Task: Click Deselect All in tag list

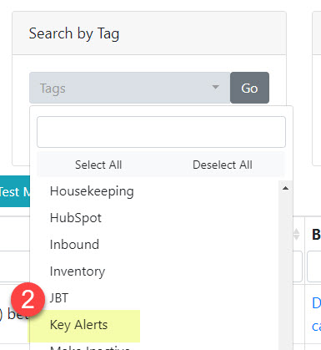Action: pyautogui.click(x=223, y=165)
